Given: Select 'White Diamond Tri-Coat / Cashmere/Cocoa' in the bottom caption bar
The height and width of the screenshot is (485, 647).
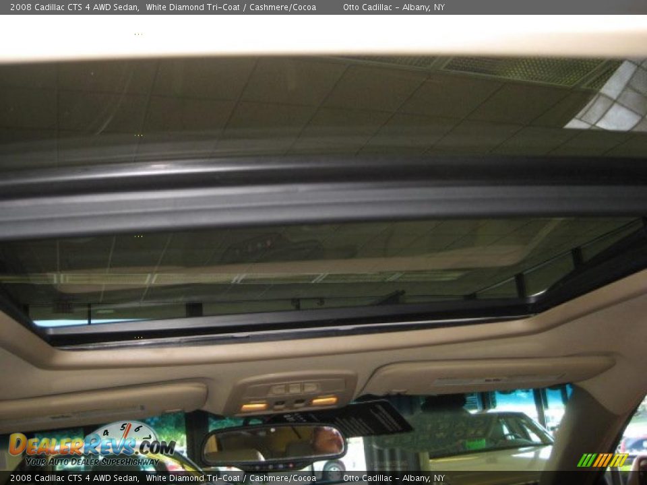Looking at the screenshot, I should click(x=231, y=478).
